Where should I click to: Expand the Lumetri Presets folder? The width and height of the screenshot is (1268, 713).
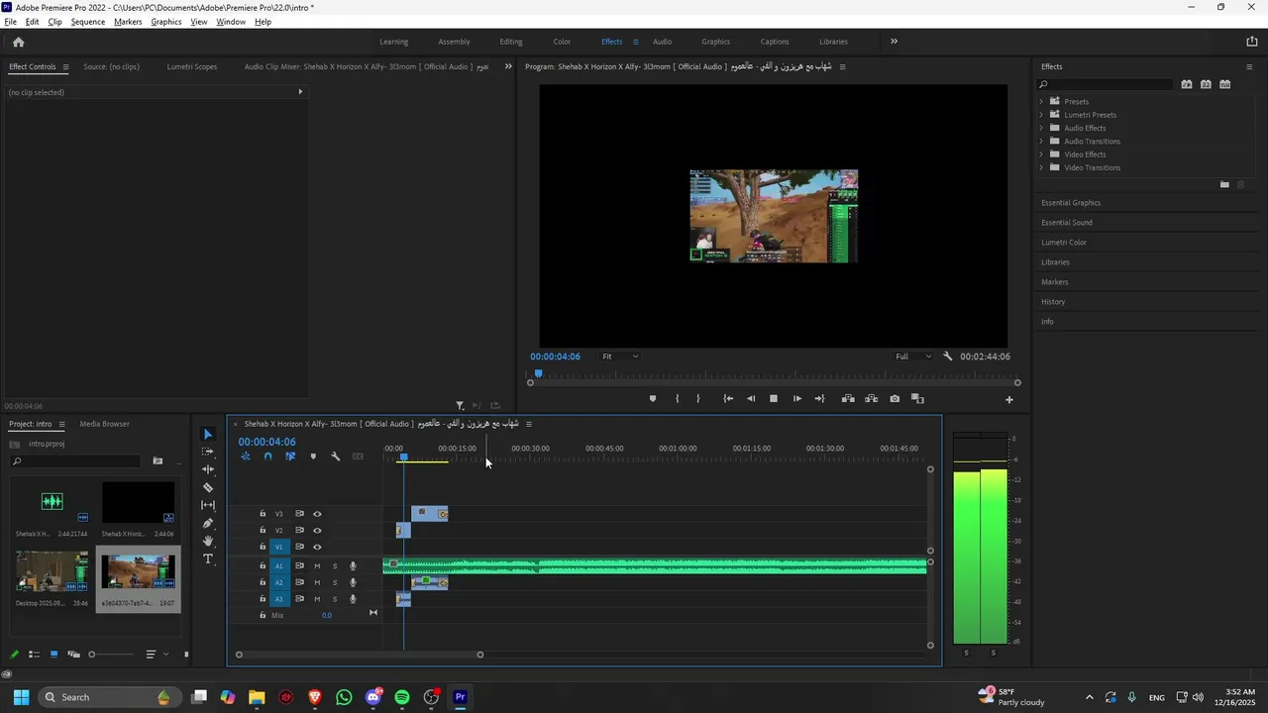[1041, 115]
